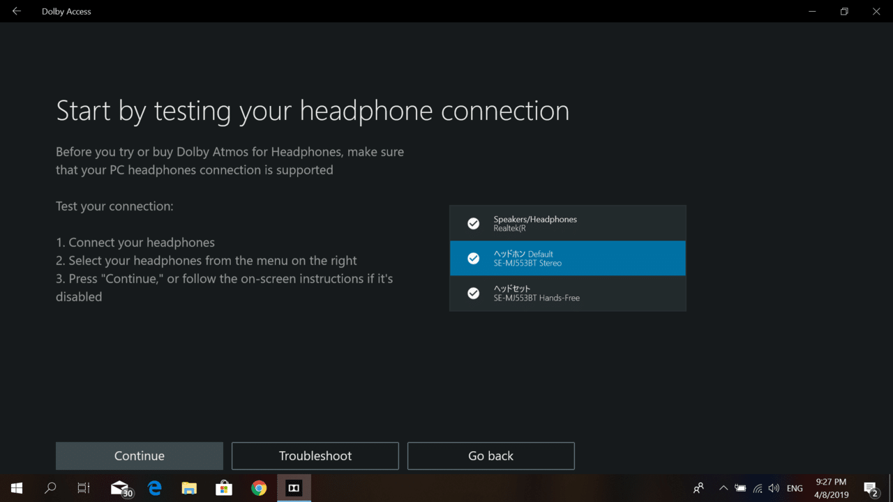Open the Windows Start menu
893x502 pixels.
pos(17,488)
